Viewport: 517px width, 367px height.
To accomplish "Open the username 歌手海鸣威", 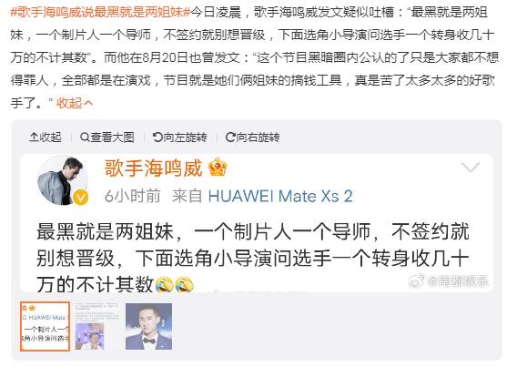I will [153, 168].
